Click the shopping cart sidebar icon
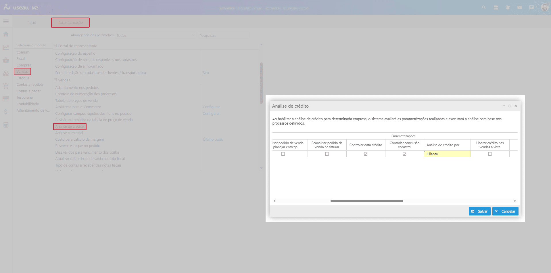 pyautogui.click(x=6, y=86)
